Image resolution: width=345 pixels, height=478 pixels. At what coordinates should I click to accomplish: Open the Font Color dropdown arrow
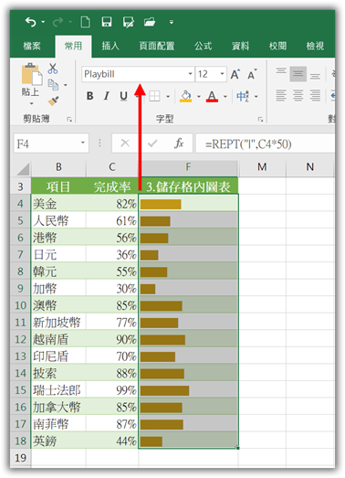tap(225, 97)
